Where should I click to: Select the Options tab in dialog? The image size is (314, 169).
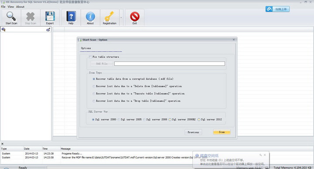pos(86,48)
